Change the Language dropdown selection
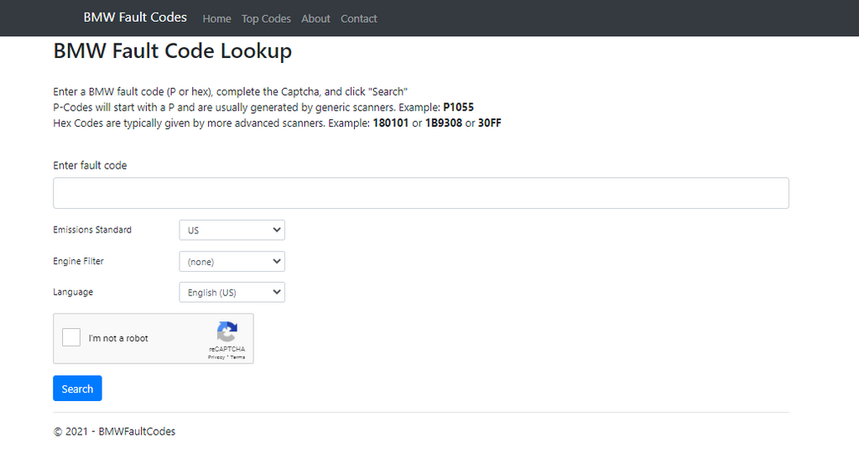 click(x=232, y=293)
